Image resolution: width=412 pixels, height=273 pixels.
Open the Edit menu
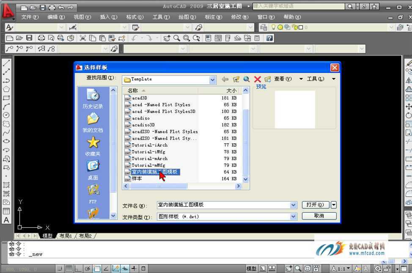point(56,17)
